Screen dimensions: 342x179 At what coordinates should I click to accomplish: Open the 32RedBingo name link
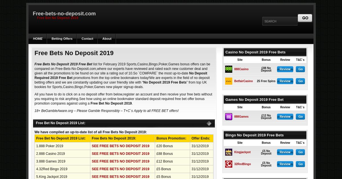[243, 164]
